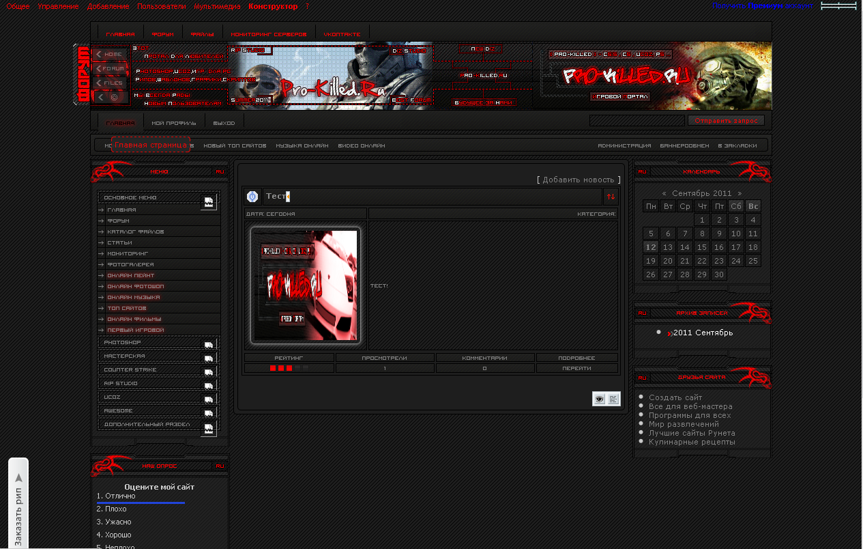The height and width of the screenshot is (549, 863).
Task: Open the Все для веб-мастера link
Action: coord(690,406)
